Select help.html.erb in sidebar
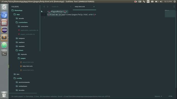 coord(27,66)
